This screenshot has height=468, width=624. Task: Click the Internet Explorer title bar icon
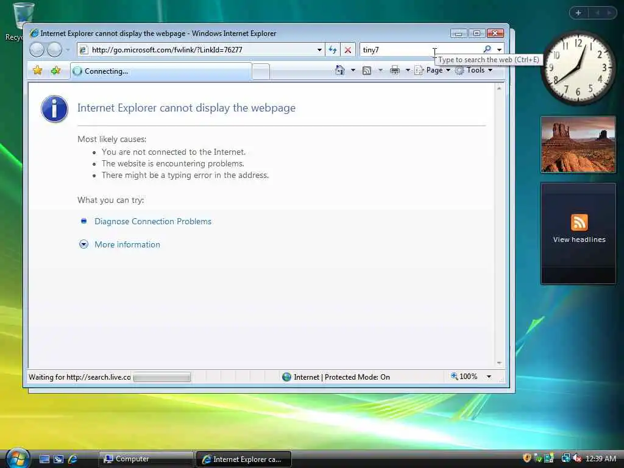point(34,33)
